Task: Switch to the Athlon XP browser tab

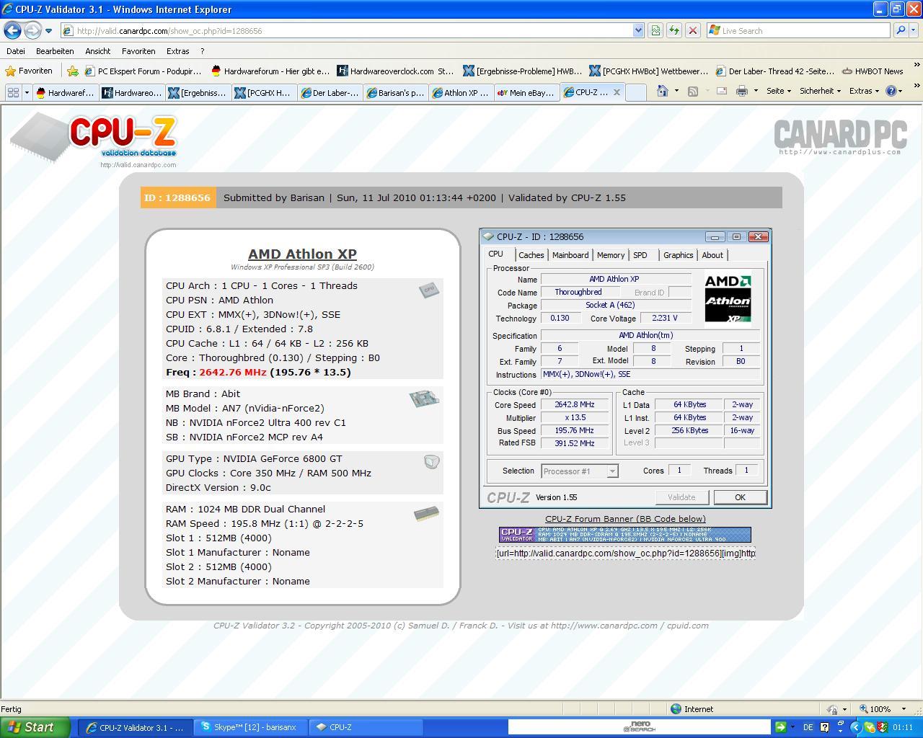Action: [x=460, y=92]
